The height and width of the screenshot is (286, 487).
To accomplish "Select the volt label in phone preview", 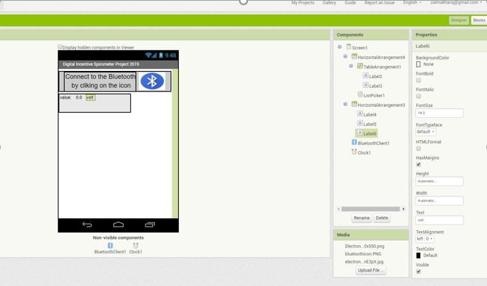I will 90,97.
